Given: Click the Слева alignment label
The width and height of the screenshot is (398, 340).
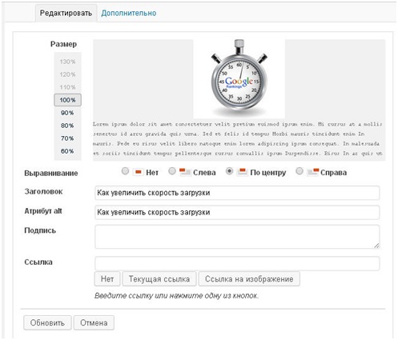Looking at the screenshot, I should (x=204, y=173).
